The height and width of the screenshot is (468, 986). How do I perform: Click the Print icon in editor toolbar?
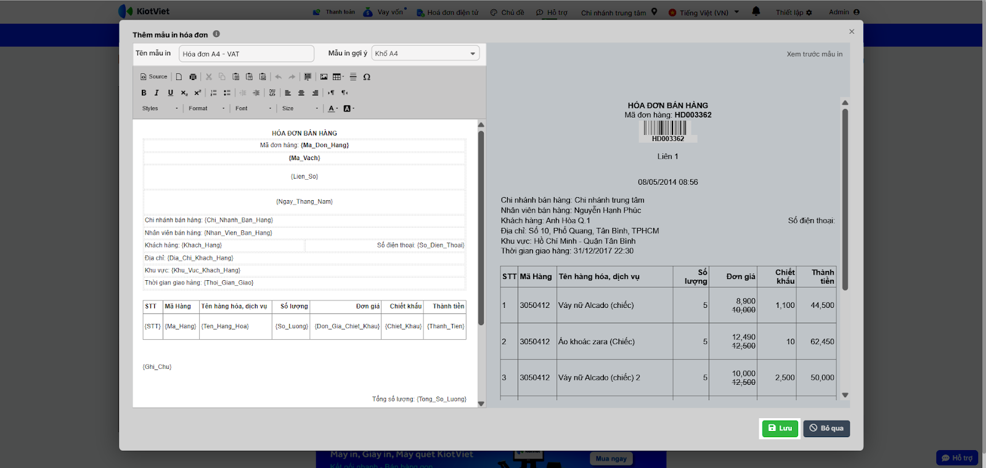click(x=193, y=77)
